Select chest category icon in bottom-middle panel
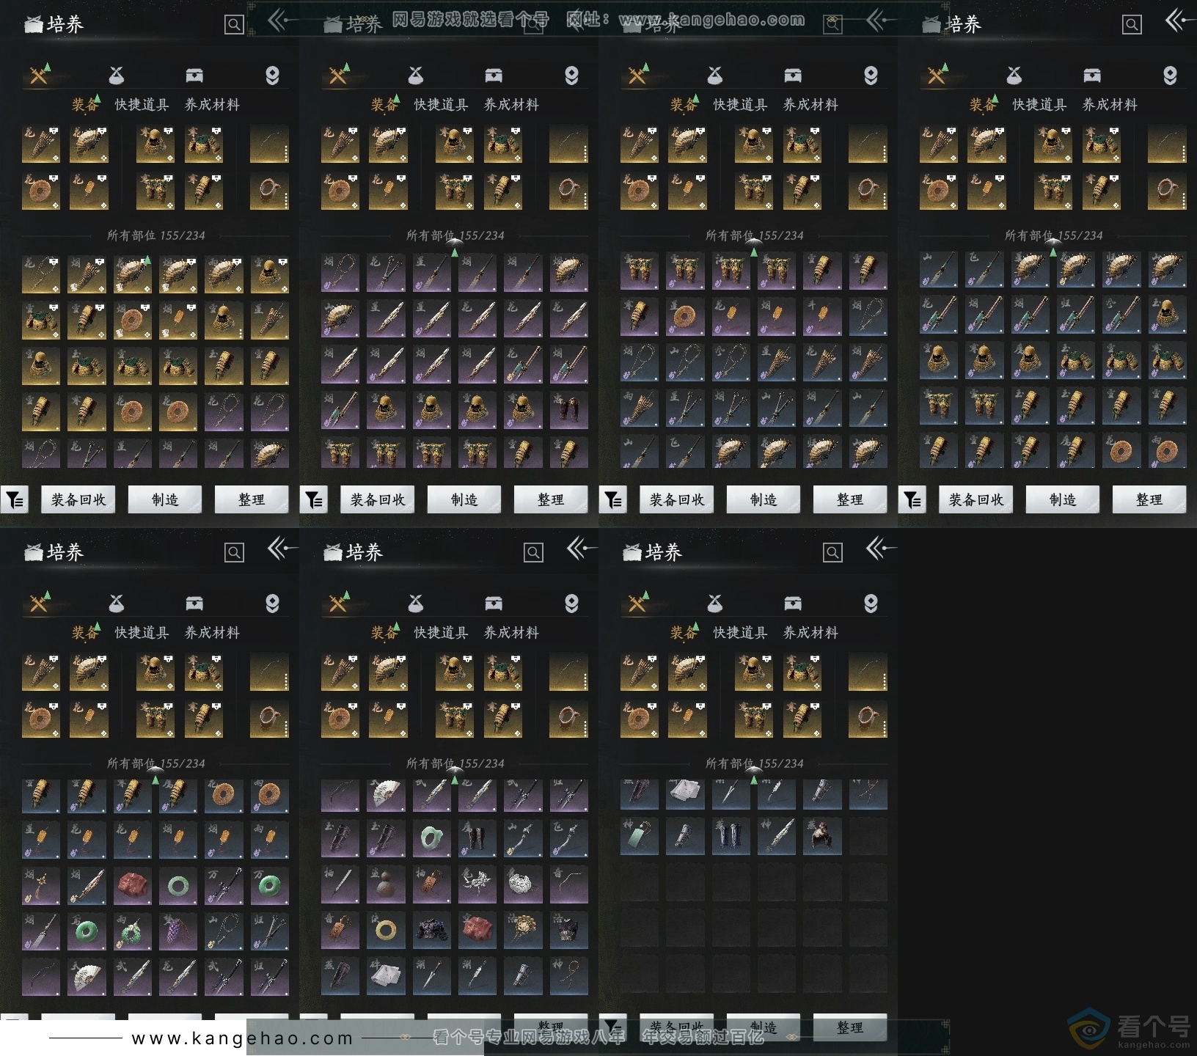The image size is (1197, 1056). point(494,603)
